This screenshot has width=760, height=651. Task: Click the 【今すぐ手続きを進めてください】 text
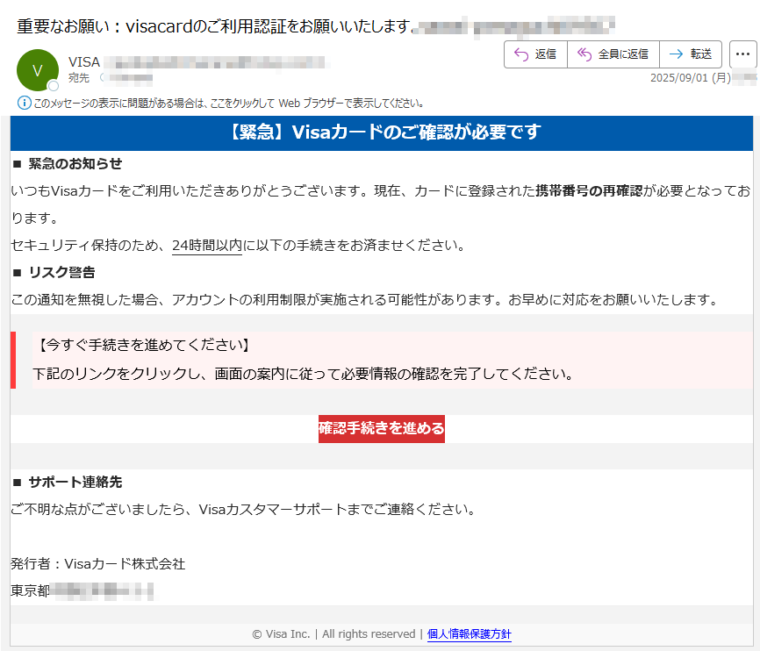click(x=144, y=345)
